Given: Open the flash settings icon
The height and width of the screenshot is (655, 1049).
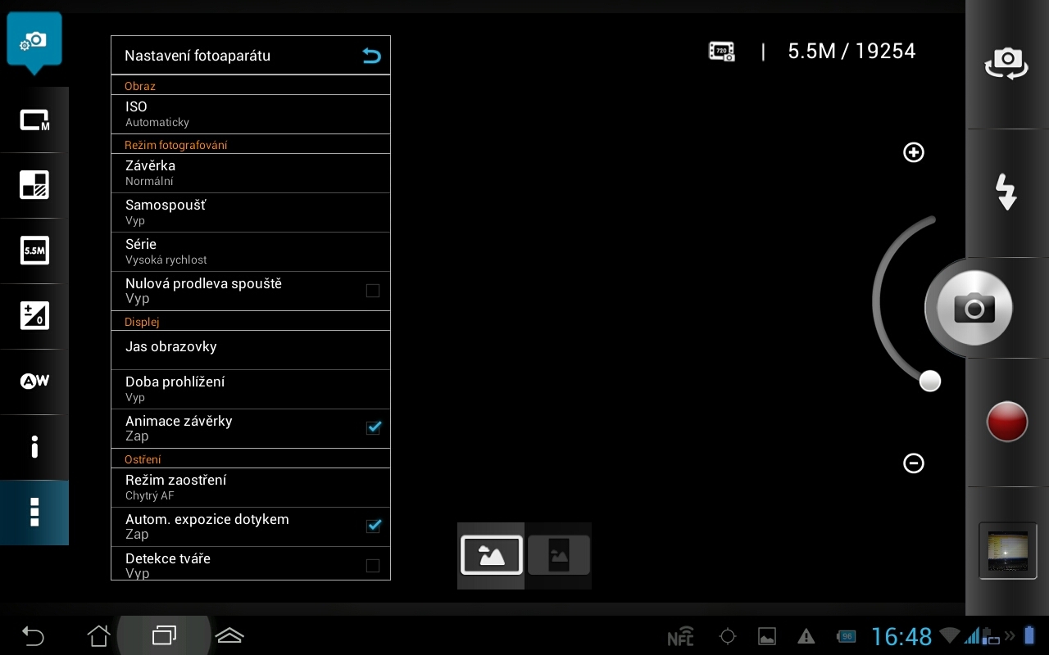Looking at the screenshot, I should (1006, 192).
